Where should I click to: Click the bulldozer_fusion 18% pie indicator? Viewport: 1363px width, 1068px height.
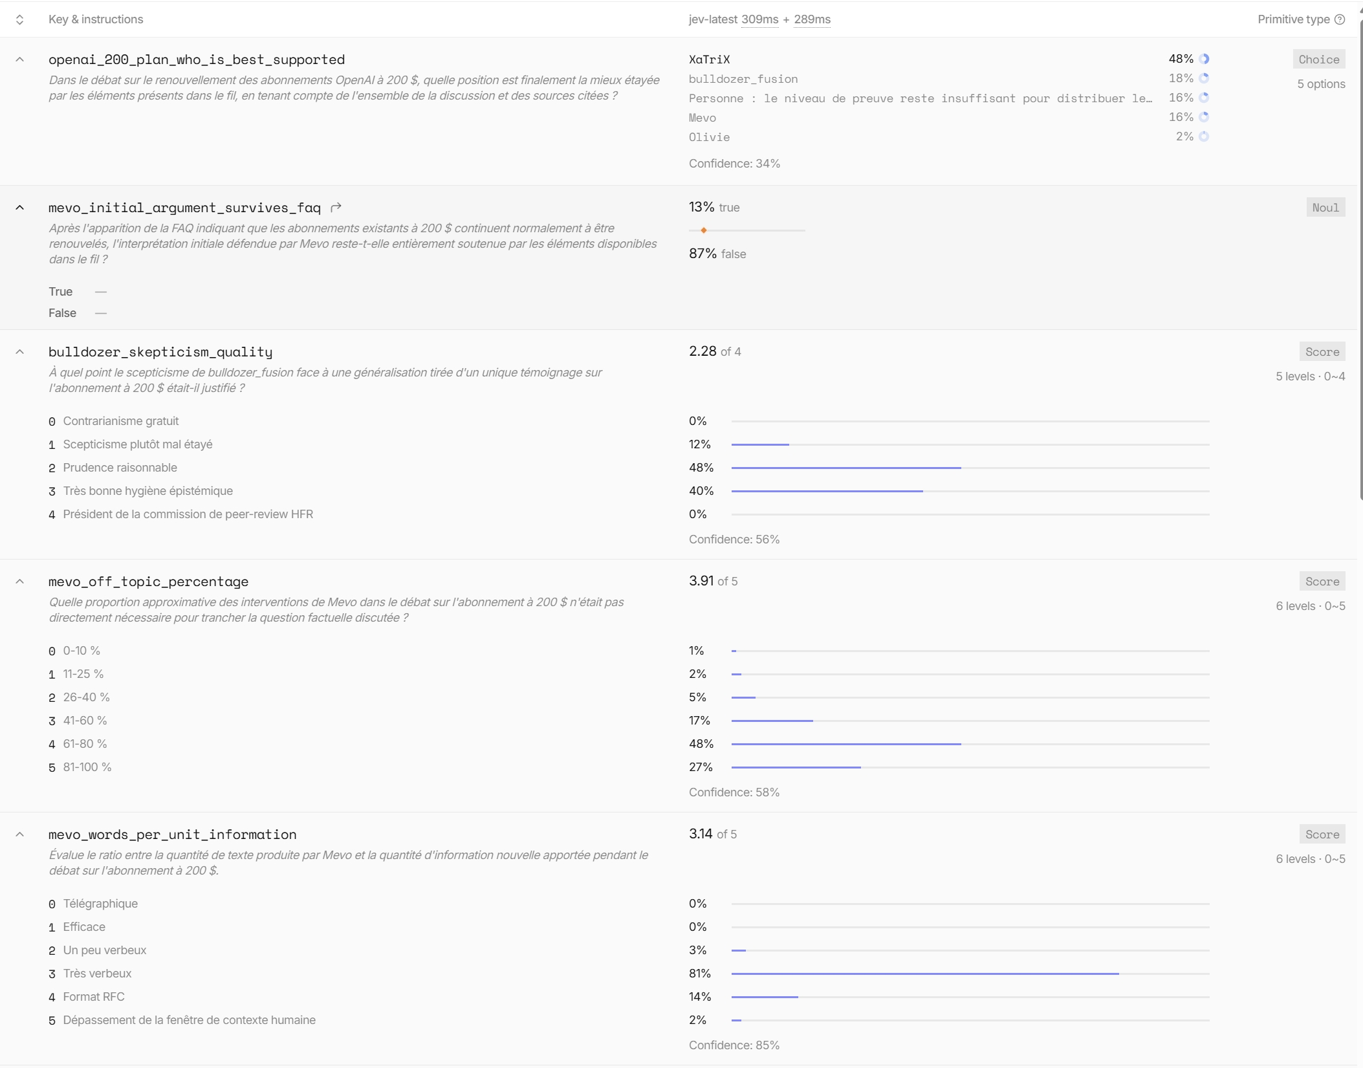click(1204, 78)
